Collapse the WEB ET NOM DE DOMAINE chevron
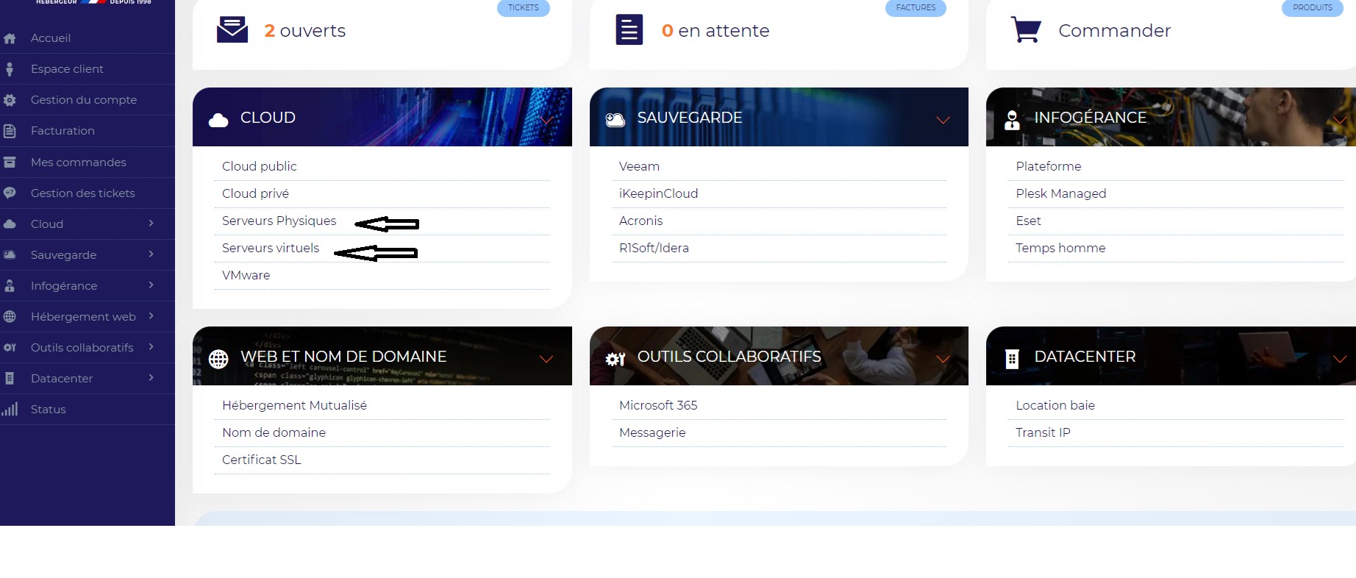This screenshot has width=1356, height=578. click(546, 359)
